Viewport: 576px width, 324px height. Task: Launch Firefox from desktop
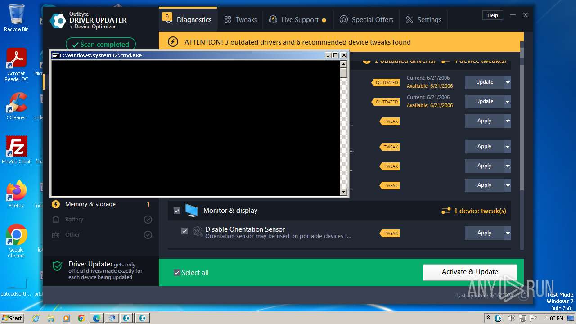click(16, 194)
